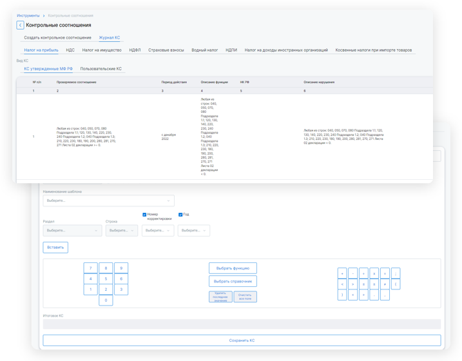This screenshot has width=462, height=361.
Task: Switch to the НДФЛ tab
Action: [135, 50]
